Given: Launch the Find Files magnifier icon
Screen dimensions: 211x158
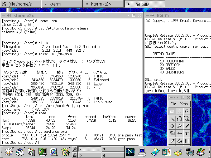Looking at the screenshot, I should click(54, 152).
